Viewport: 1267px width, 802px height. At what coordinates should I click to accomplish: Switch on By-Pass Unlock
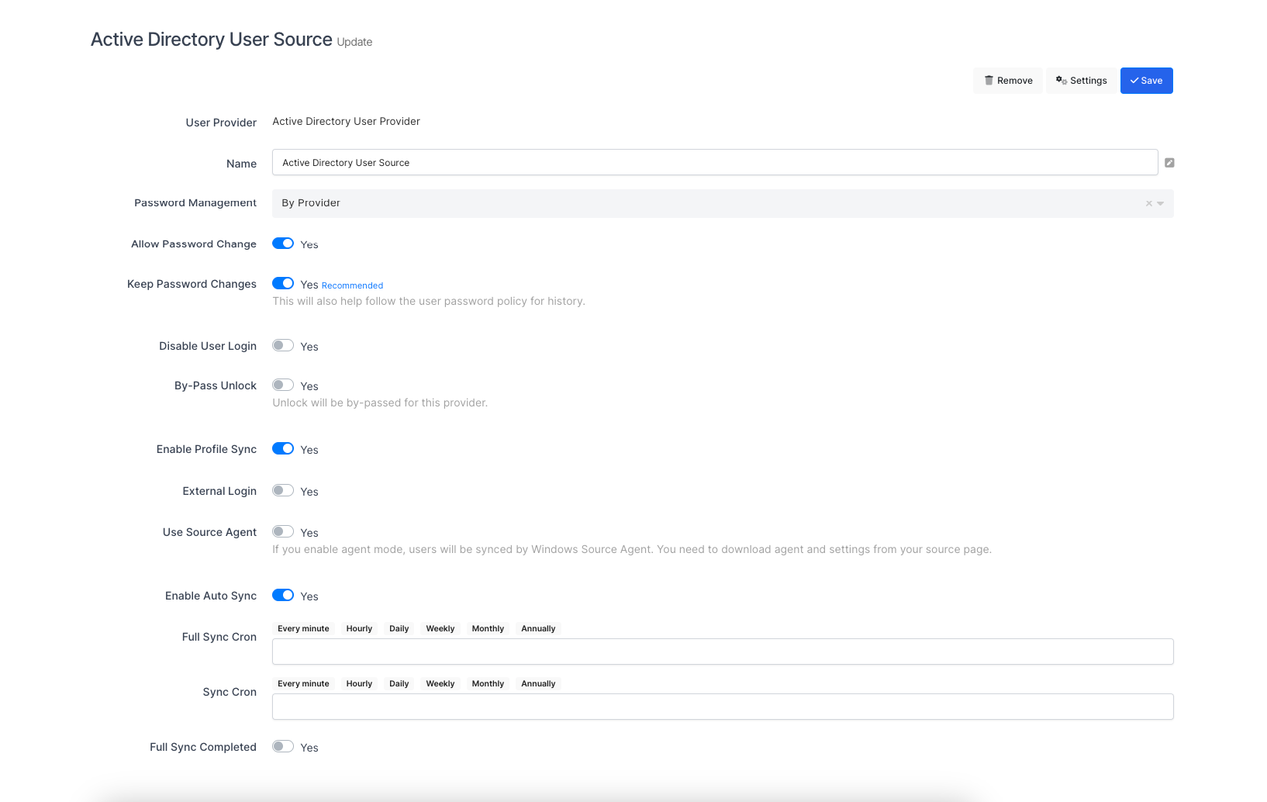click(x=283, y=385)
